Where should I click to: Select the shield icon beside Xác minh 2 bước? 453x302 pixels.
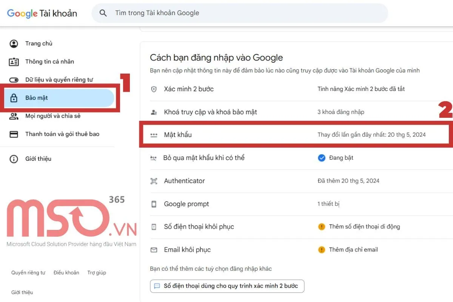[154, 89]
